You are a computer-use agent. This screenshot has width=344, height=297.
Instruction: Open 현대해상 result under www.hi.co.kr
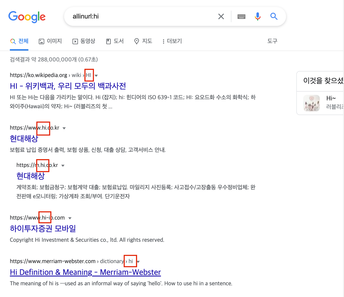pos(24,139)
